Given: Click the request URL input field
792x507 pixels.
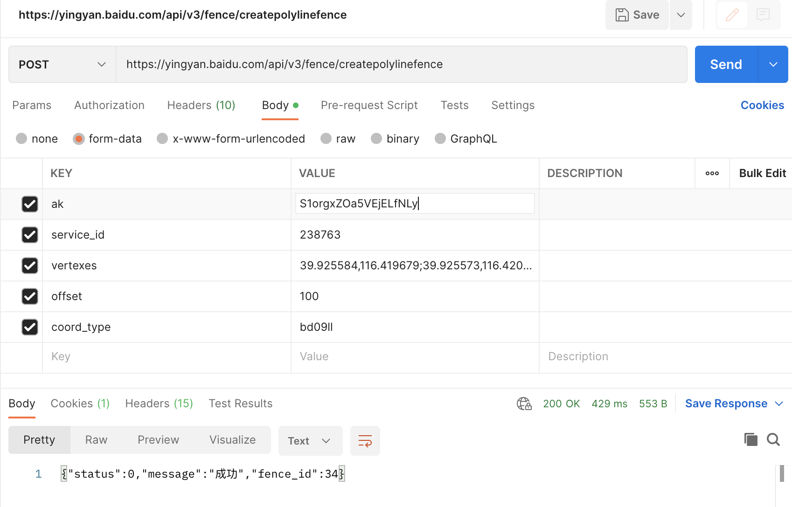Looking at the screenshot, I should tap(401, 64).
